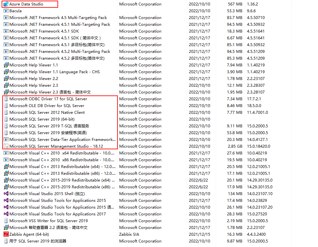The width and height of the screenshot is (318, 247).
Task: Click the version 1.36.2 cell
Action: click(x=252, y=4)
